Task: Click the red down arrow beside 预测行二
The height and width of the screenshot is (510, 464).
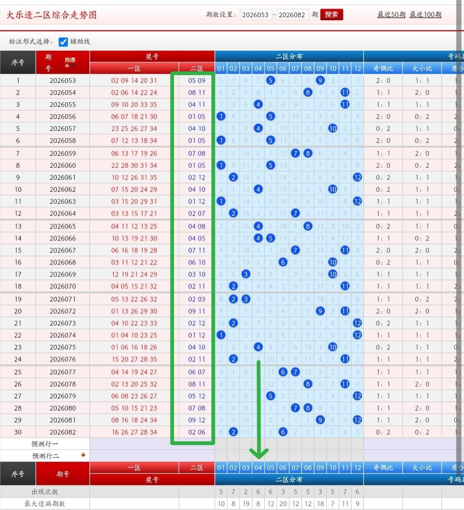Action: coord(83,455)
